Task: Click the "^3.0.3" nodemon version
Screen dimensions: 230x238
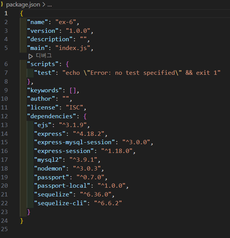Action: point(87,169)
